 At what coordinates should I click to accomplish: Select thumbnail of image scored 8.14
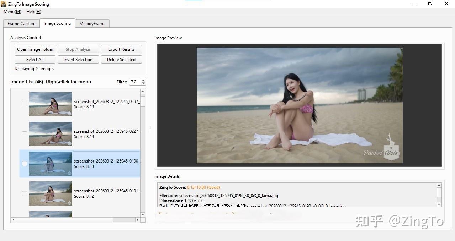click(51, 134)
